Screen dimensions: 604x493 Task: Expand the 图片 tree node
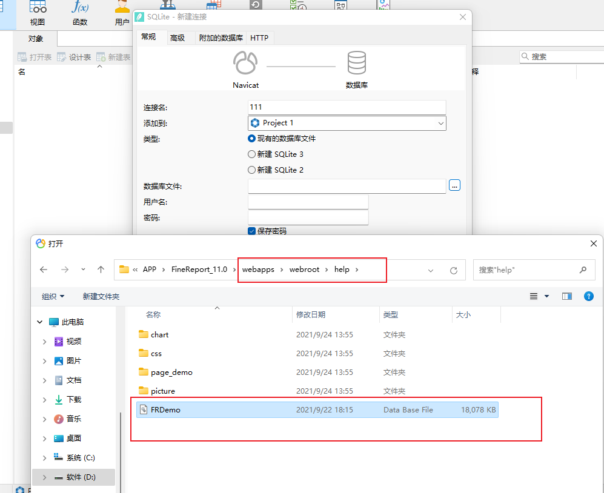click(x=44, y=361)
